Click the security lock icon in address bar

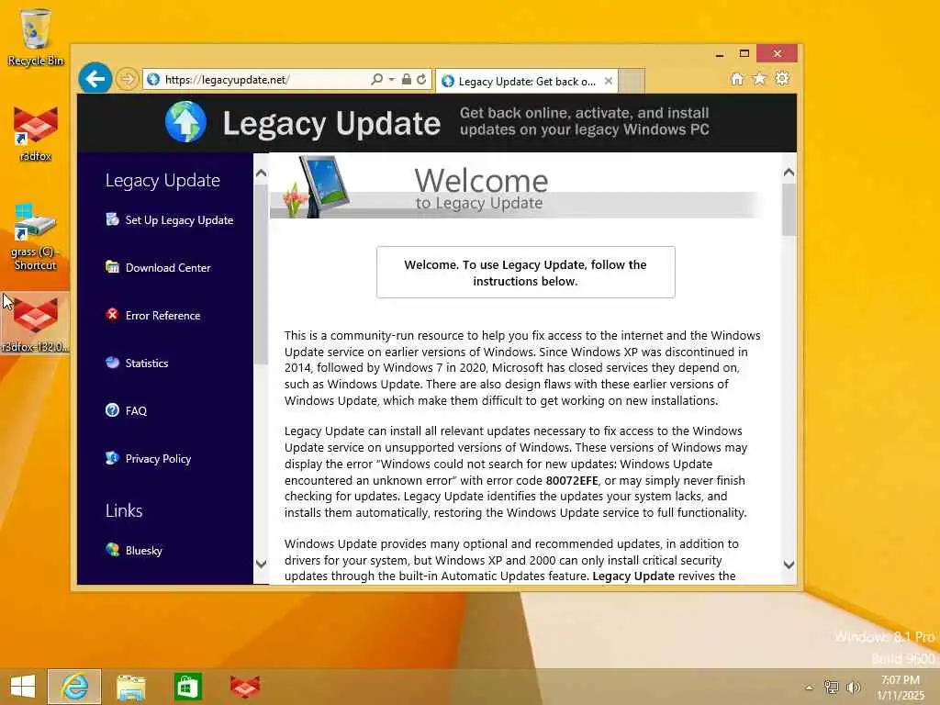[x=407, y=79]
